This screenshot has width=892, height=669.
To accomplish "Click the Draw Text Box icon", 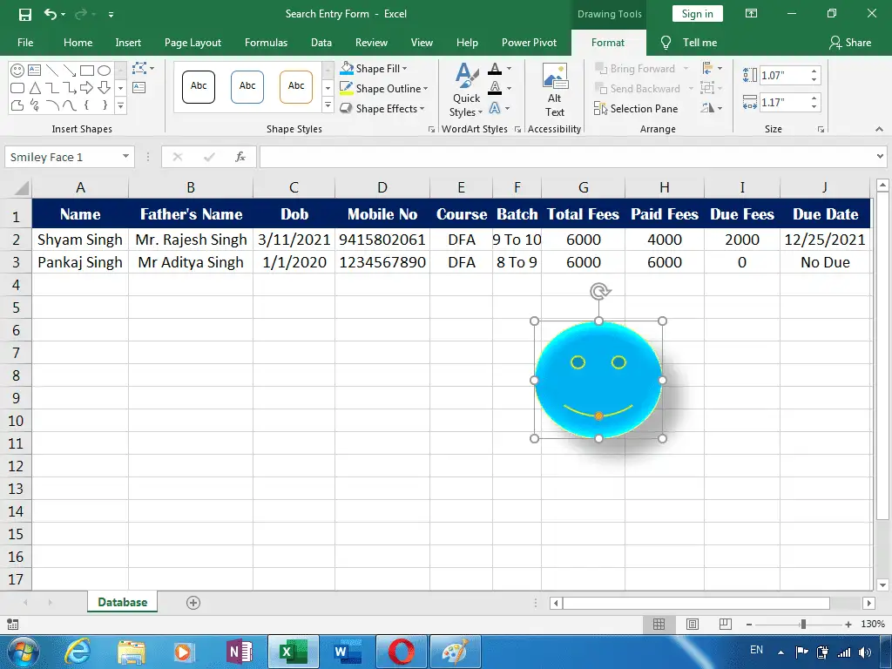I will (139, 88).
